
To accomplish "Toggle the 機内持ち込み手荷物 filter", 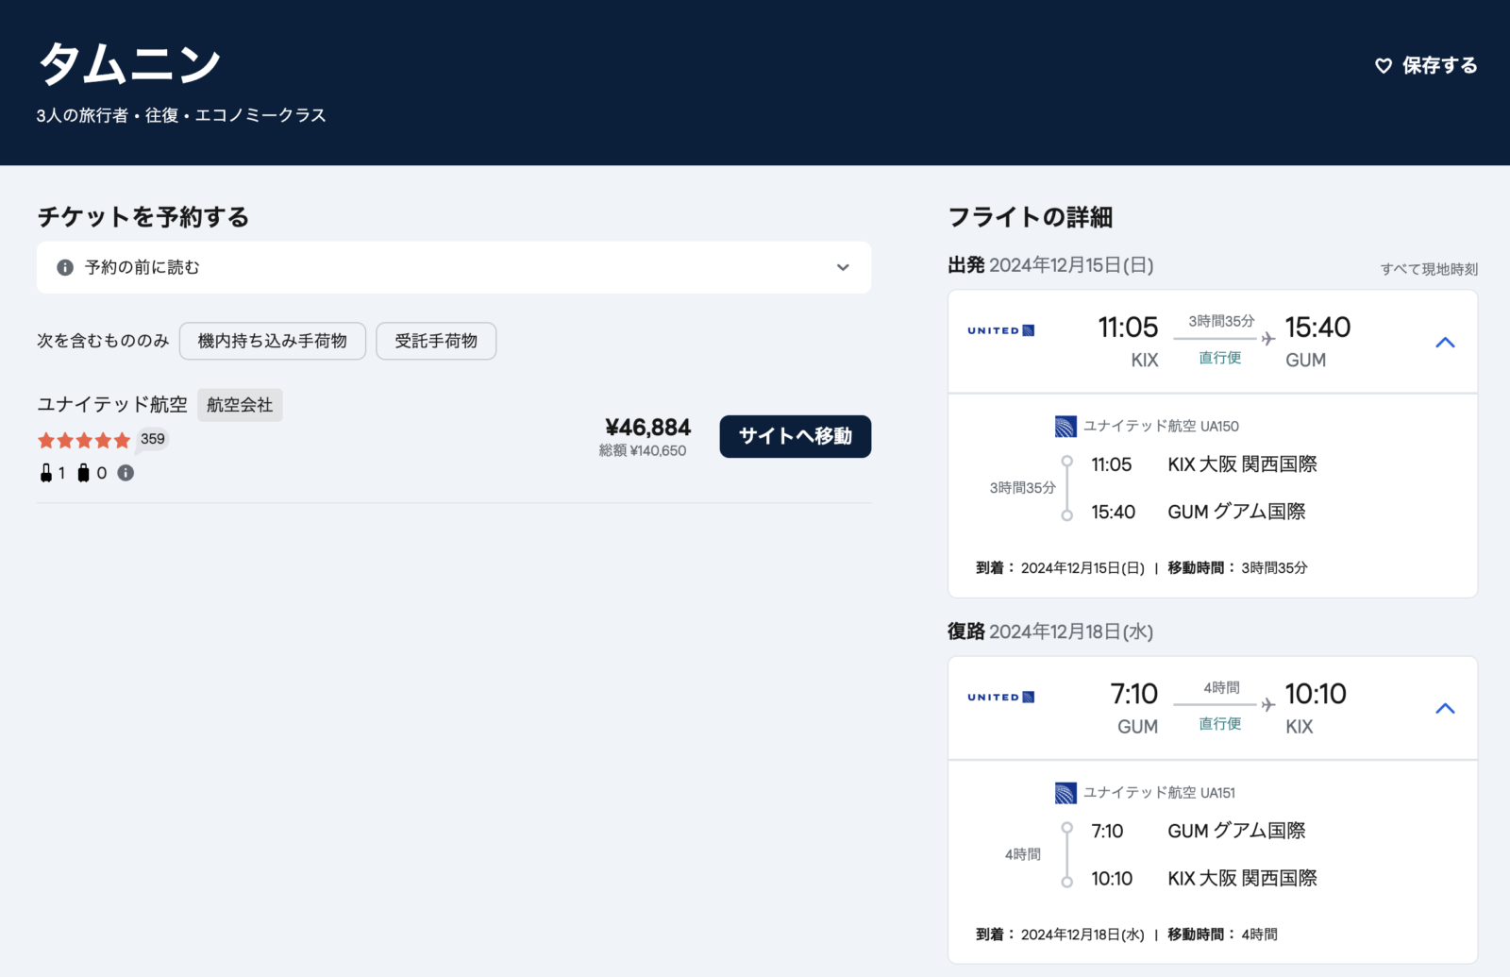I will 273,341.
